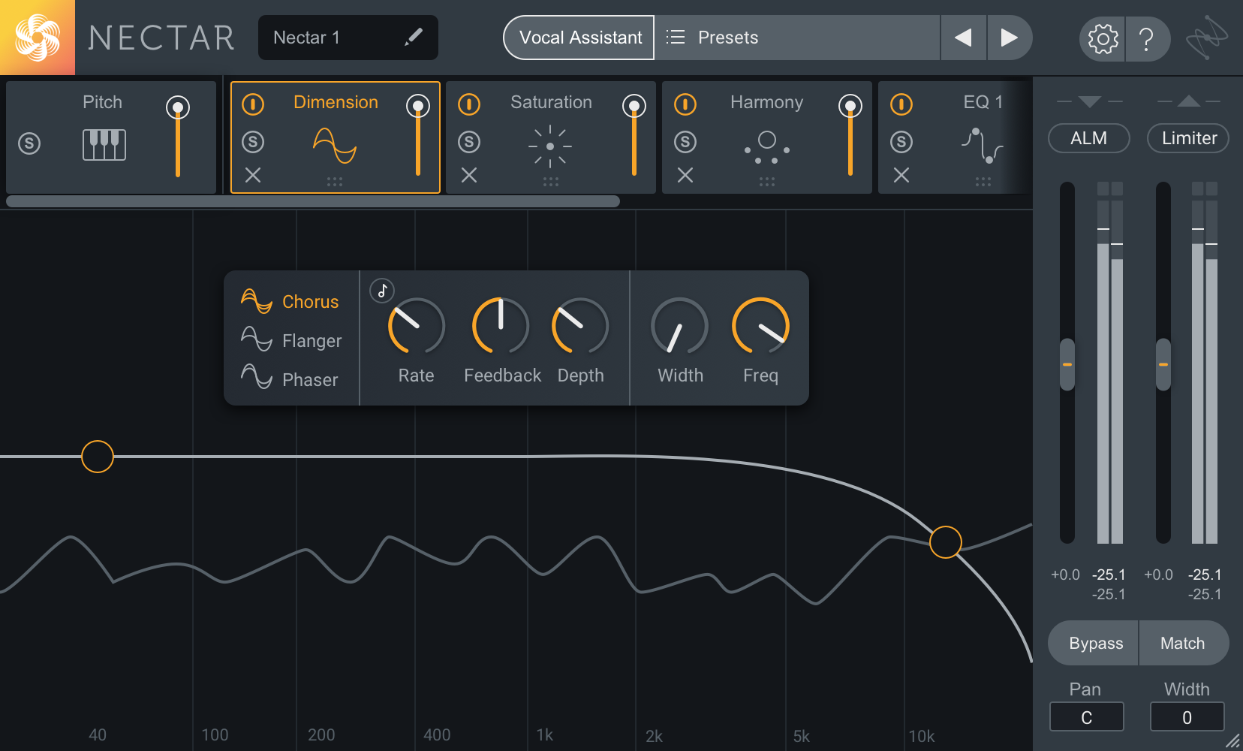Click the help question mark icon

pyautogui.click(x=1146, y=38)
